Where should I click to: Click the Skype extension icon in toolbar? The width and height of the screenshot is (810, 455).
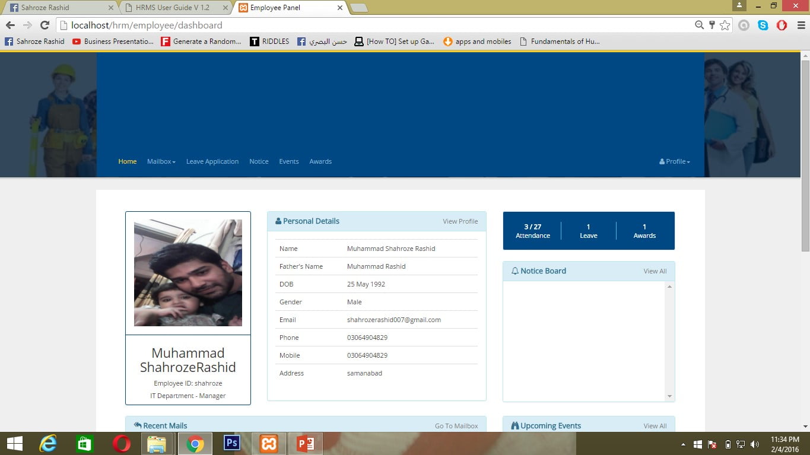(763, 26)
